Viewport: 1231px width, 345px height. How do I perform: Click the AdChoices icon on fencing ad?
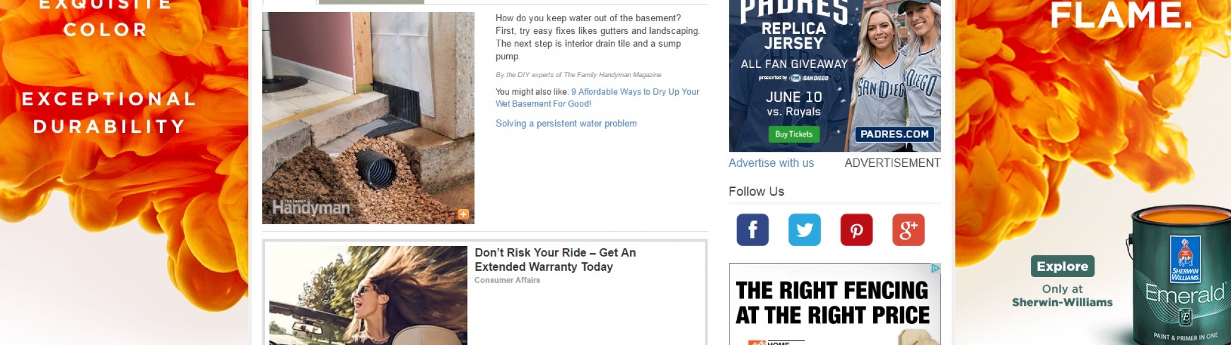click(x=935, y=268)
